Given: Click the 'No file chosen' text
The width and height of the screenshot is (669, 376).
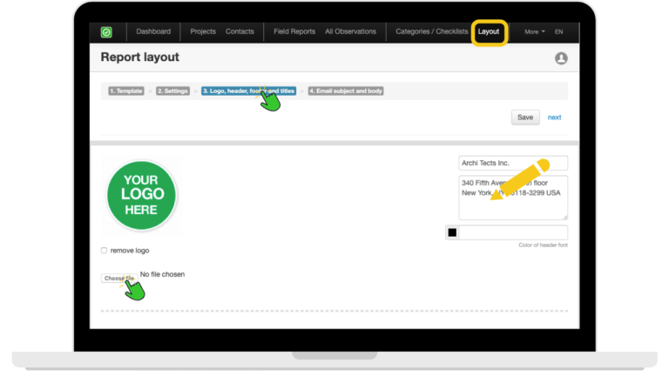Looking at the screenshot, I should click(162, 274).
